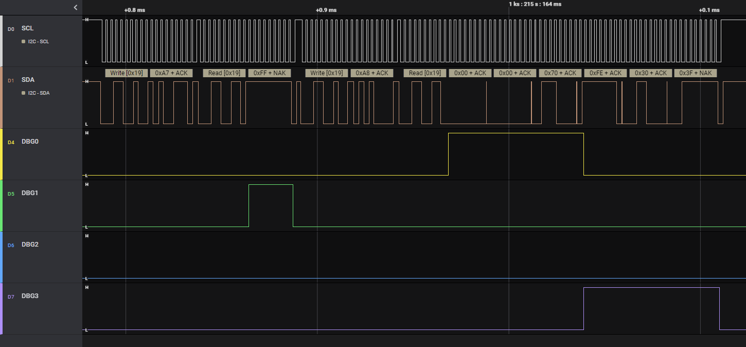The image size is (746, 347).
Task: Click the +0.9 ms time ruler label
Action: point(326,10)
